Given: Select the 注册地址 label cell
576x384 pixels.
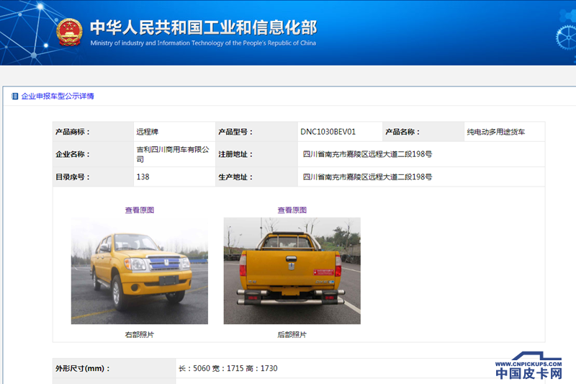Looking at the screenshot, I should (256, 154).
